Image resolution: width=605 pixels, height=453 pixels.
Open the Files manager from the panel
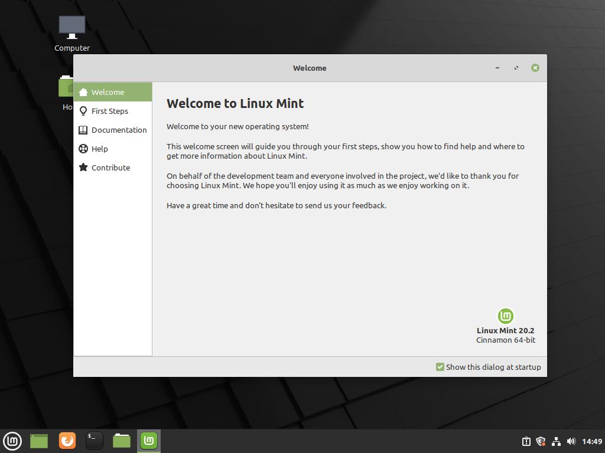tap(122, 441)
